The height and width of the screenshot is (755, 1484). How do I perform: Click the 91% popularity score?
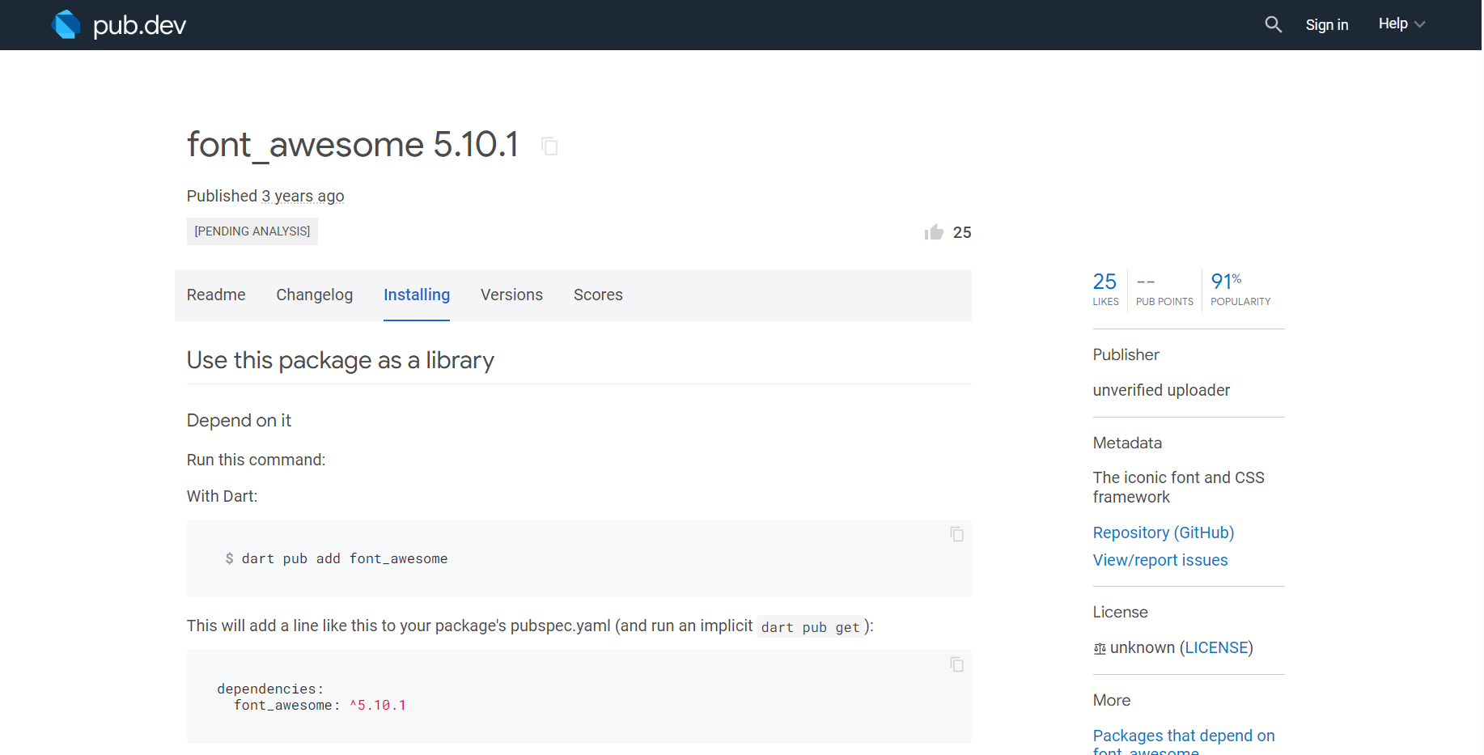[1240, 289]
